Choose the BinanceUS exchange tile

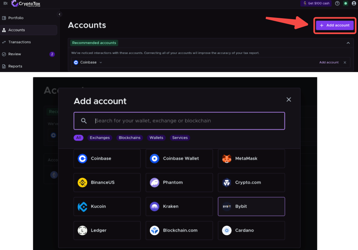pos(107,182)
